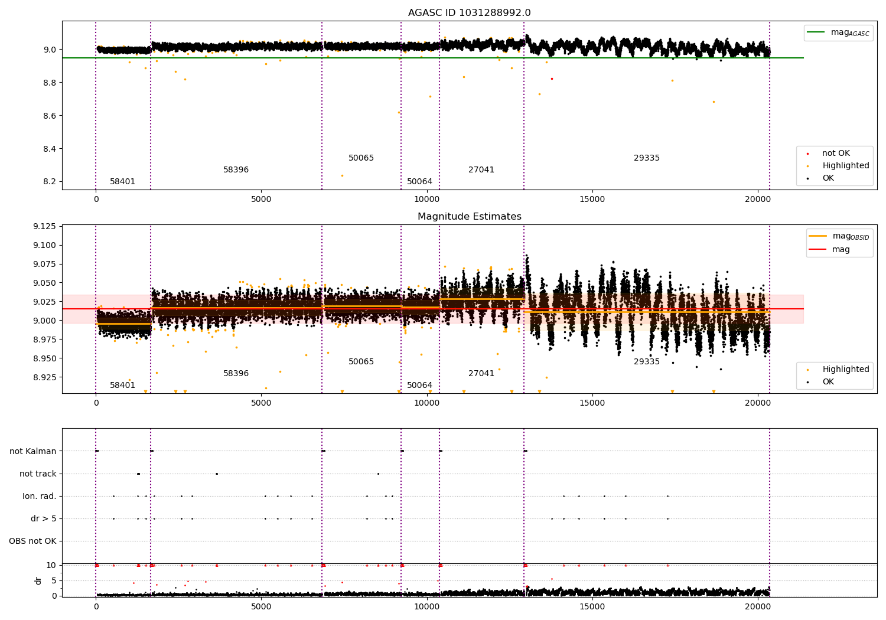
Task: Click obsid label 29335 in Magnitude Estimates plot
Action: (647, 362)
